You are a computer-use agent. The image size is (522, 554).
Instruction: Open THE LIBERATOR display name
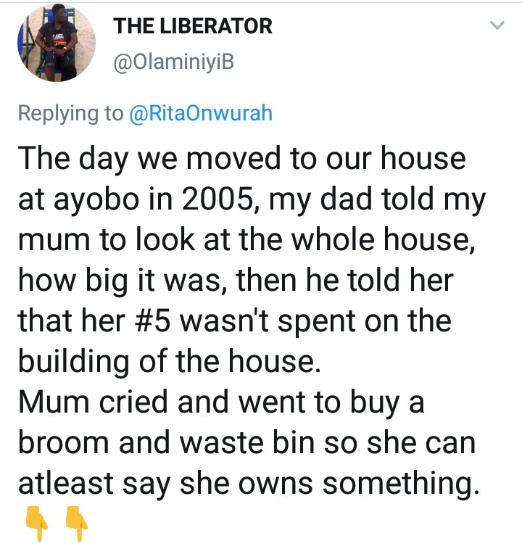193,27
